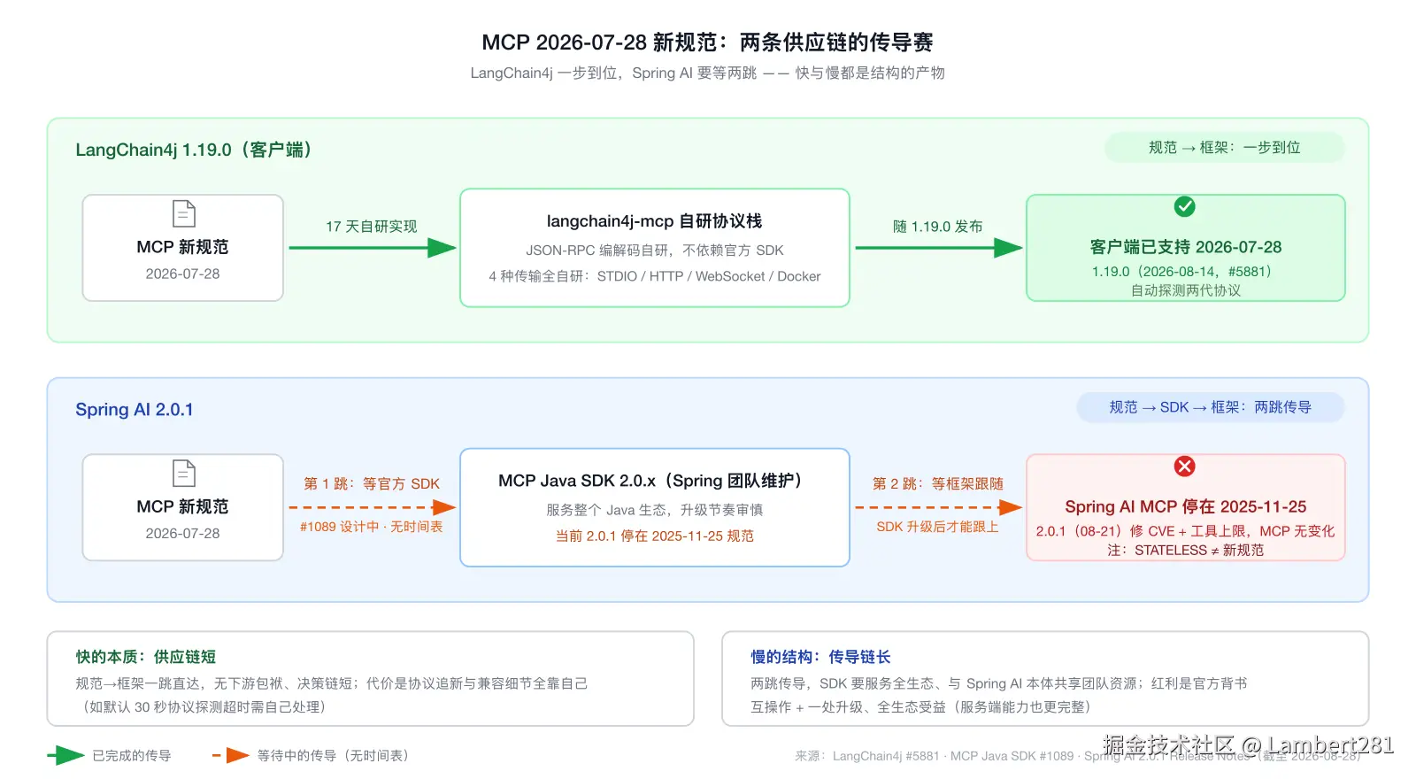Click the document icon in the Spring AI MCP 新规范 box

(183, 474)
